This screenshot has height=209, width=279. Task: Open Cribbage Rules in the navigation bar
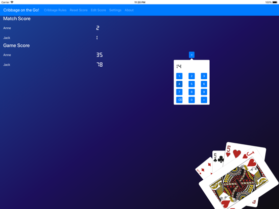(55, 10)
